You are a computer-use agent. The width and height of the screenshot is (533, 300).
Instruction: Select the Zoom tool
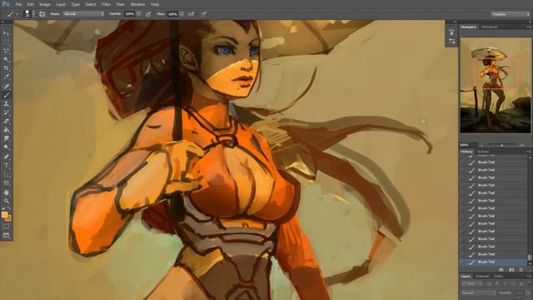6,201
